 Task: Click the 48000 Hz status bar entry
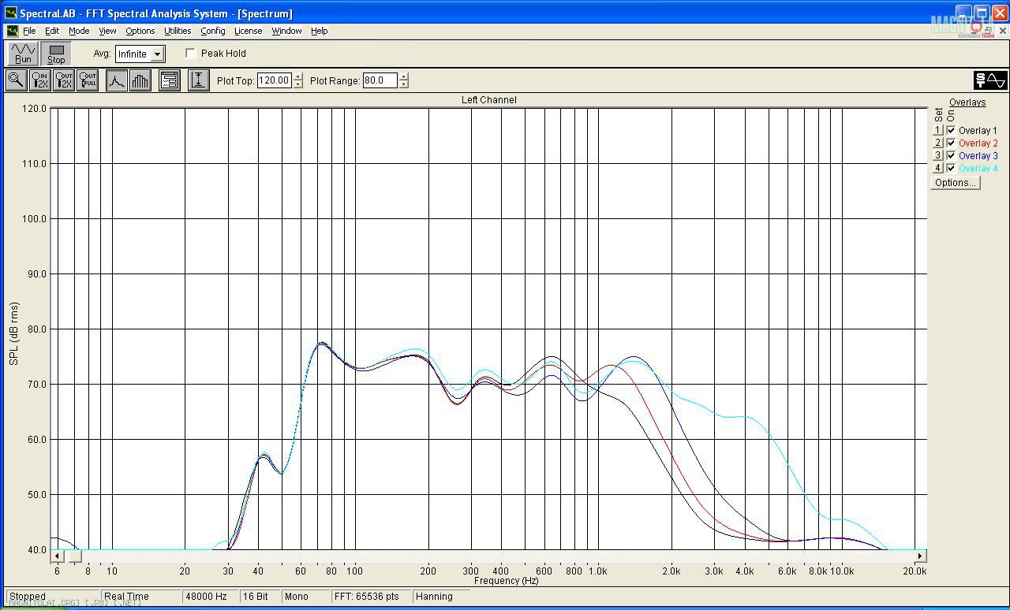pyautogui.click(x=210, y=597)
